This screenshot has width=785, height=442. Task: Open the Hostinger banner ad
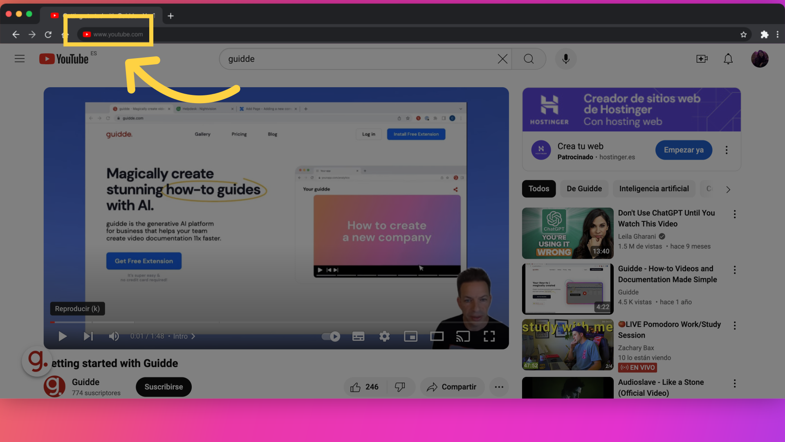631,110
